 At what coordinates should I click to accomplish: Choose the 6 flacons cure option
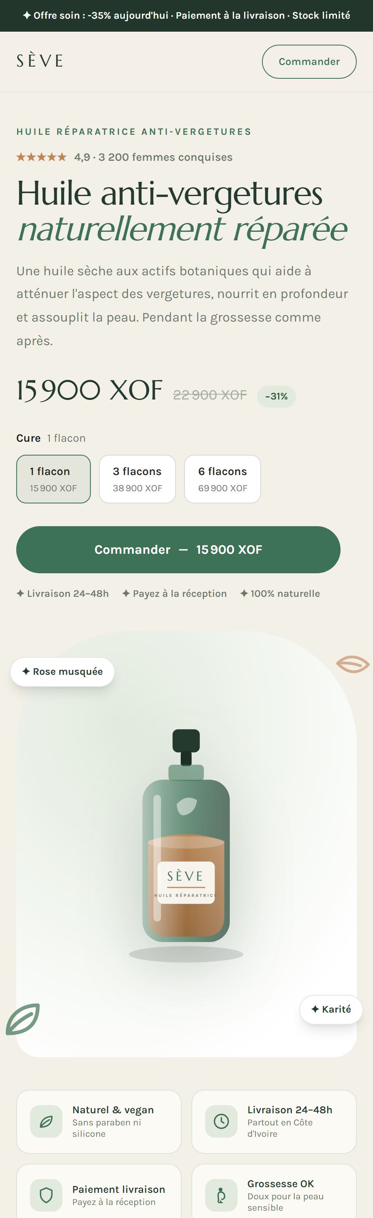223,479
